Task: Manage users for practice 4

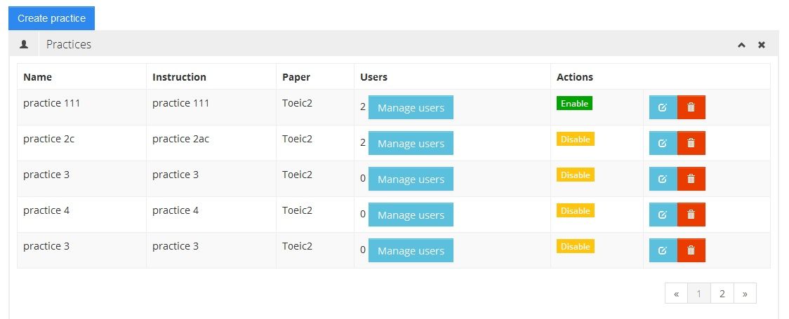Action: pyautogui.click(x=411, y=215)
